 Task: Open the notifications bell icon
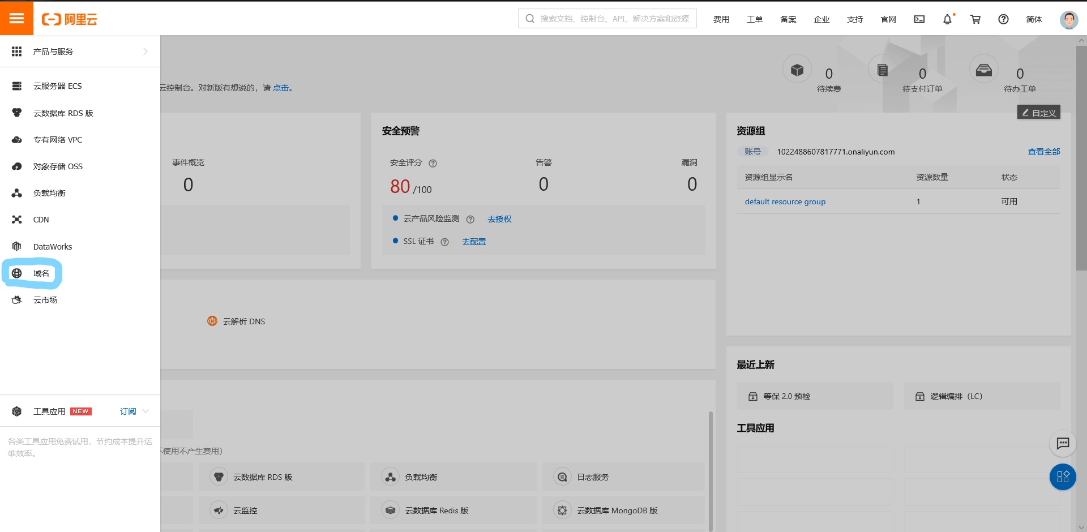point(947,19)
